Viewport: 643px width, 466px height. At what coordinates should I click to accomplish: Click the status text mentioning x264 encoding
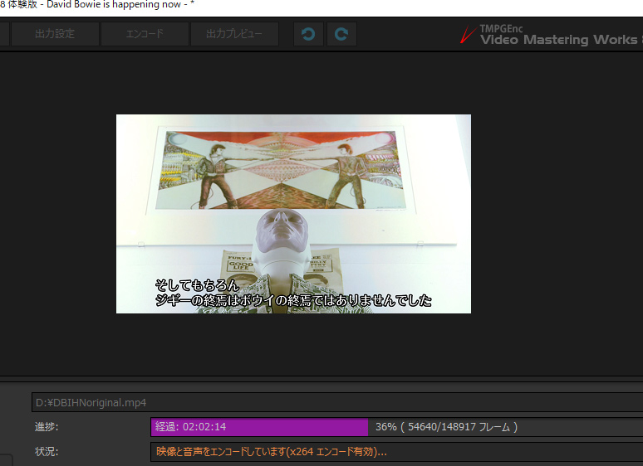(272, 452)
